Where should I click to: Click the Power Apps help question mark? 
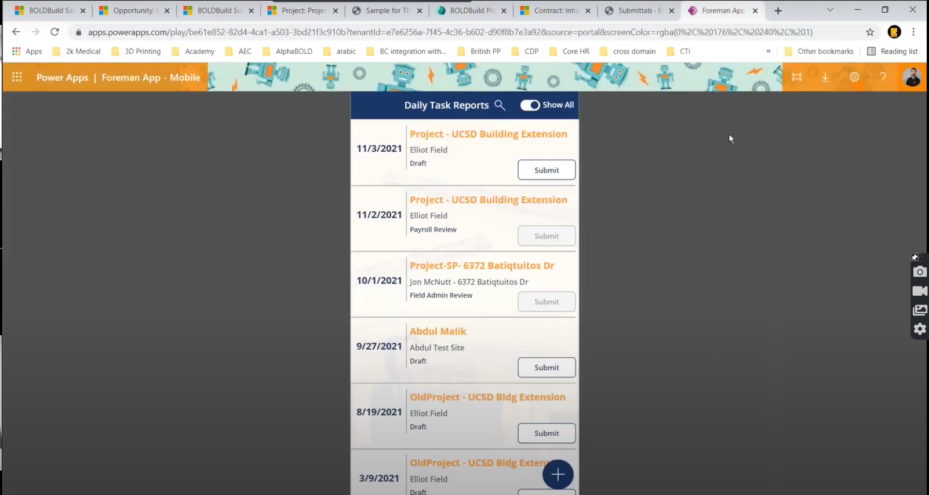[883, 77]
